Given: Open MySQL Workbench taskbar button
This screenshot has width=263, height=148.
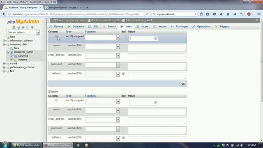Looking at the screenshot, I should coord(27,145).
